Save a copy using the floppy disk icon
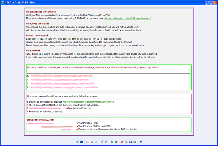Viewport: 218px width, 146px height. click(131, 142)
